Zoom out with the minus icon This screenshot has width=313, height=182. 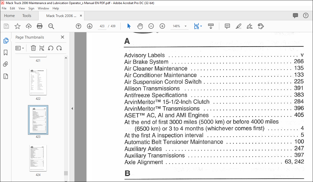point(151,26)
